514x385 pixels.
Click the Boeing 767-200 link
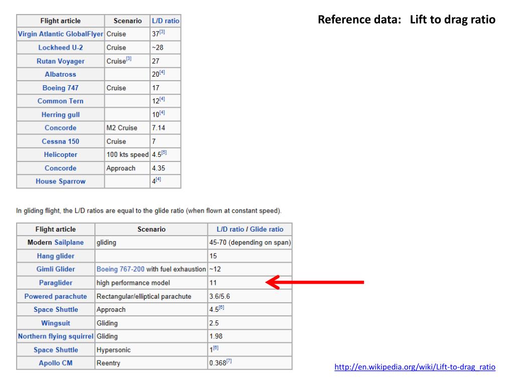(120, 269)
